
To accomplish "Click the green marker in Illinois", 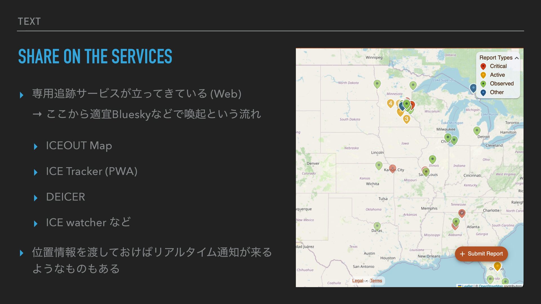I will [x=432, y=159].
